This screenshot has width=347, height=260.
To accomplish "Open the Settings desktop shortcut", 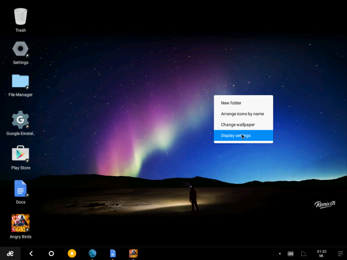I will pos(20,49).
